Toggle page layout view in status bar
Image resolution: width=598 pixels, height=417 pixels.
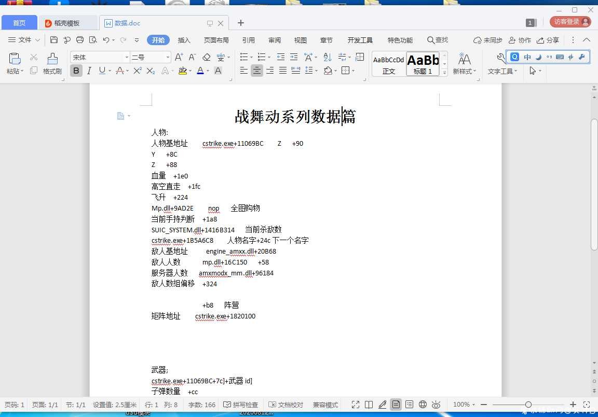point(396,405)
